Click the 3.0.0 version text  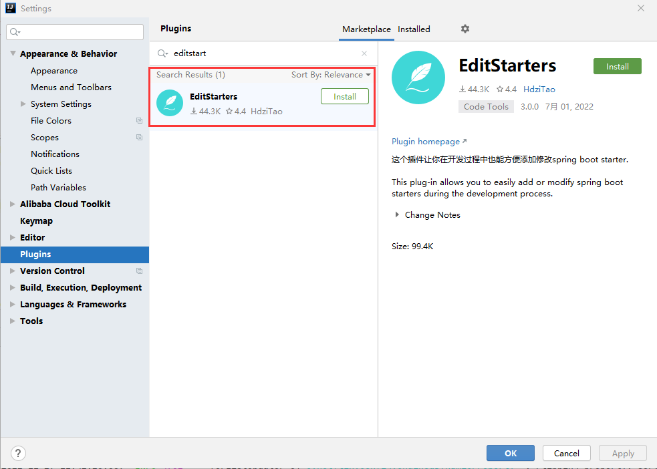tap(529, 107)
